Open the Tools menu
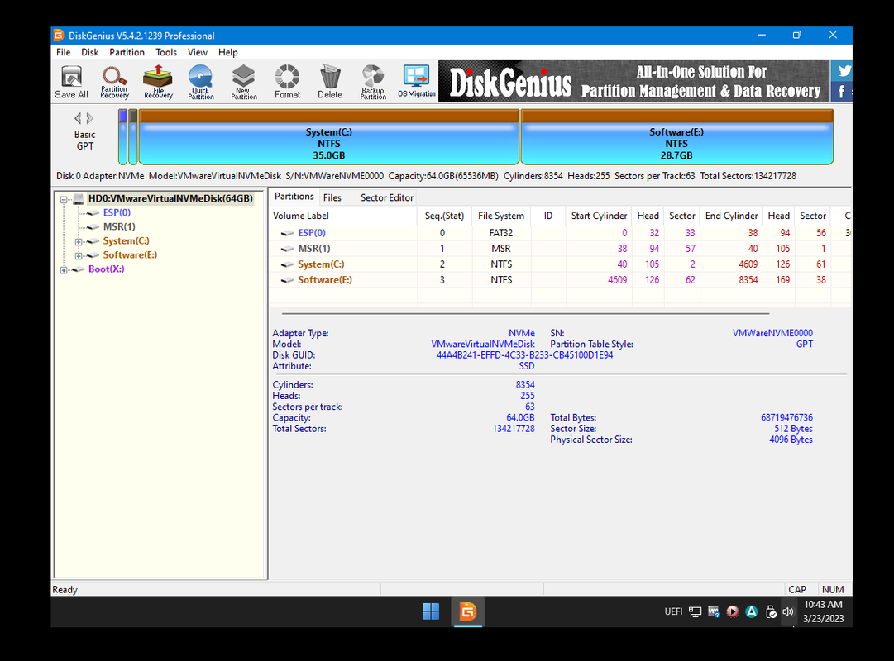Image resolution: width=894 pixels, height=661 pixels. (166, 52)
